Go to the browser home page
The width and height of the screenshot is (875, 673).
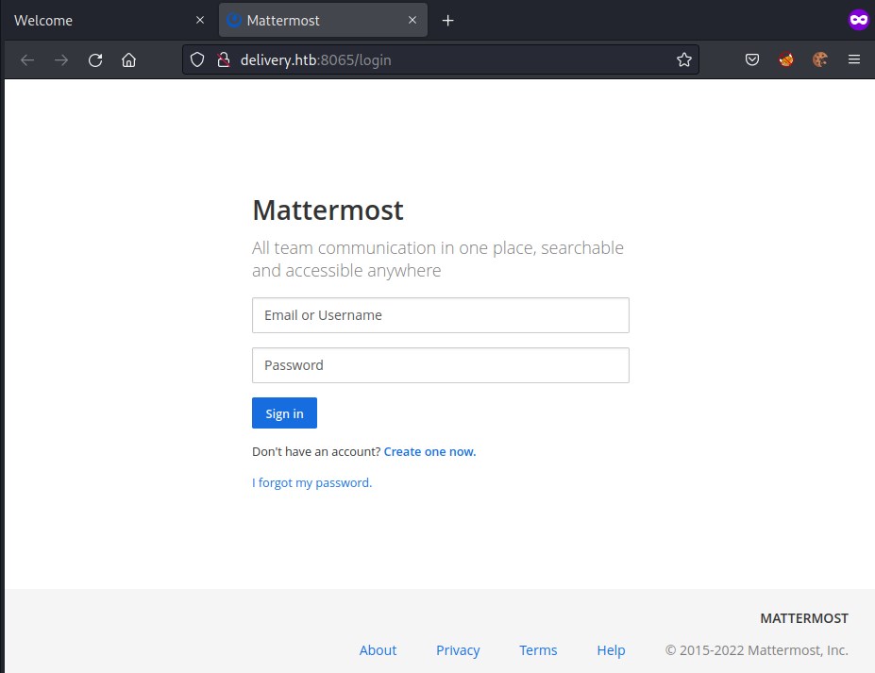click(x=129, y=60)
